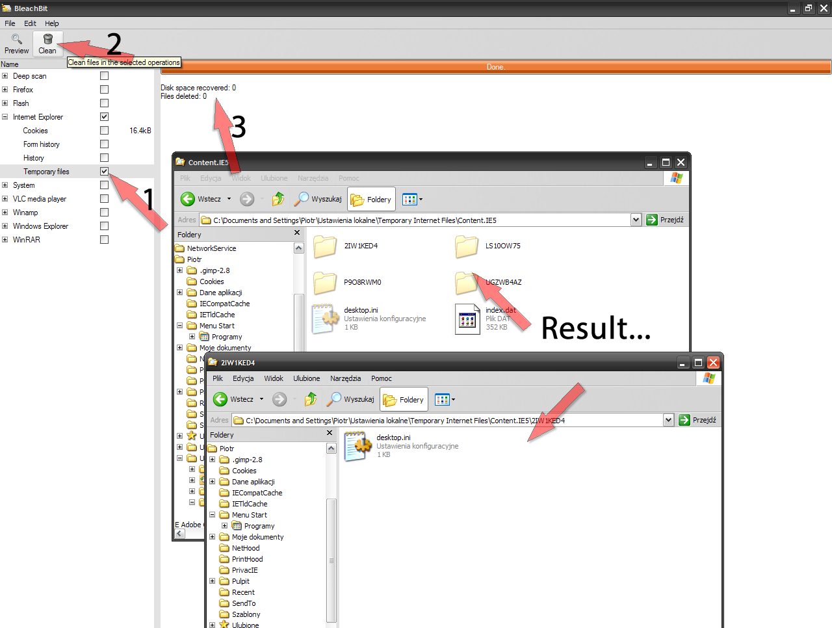The height and width of the screenshot is (628, 832).
Task: Expand the Firefox tree node
Action: [x=5, y=90]
